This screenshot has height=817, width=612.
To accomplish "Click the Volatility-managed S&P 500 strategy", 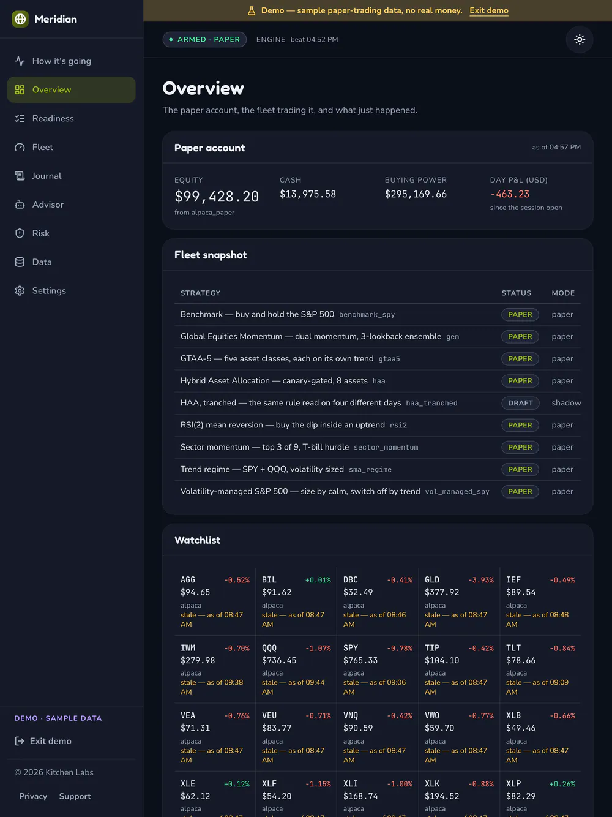I will click(x=378, y=492).
